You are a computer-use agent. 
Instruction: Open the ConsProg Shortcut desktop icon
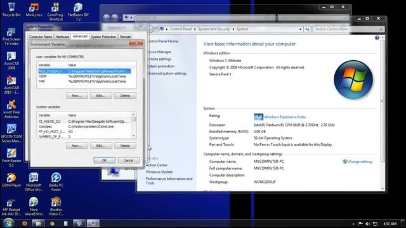(56, 11)
